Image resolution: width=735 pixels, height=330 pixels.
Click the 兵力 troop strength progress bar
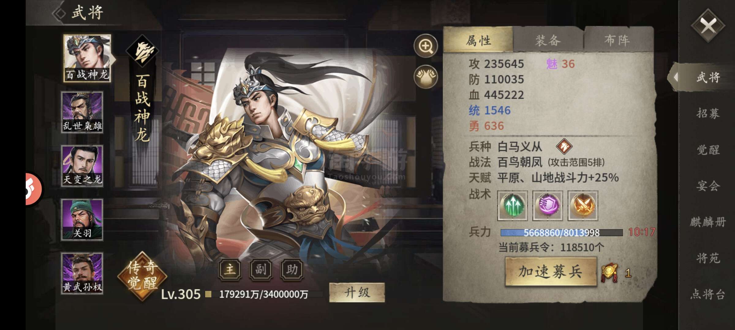(561, 233)
